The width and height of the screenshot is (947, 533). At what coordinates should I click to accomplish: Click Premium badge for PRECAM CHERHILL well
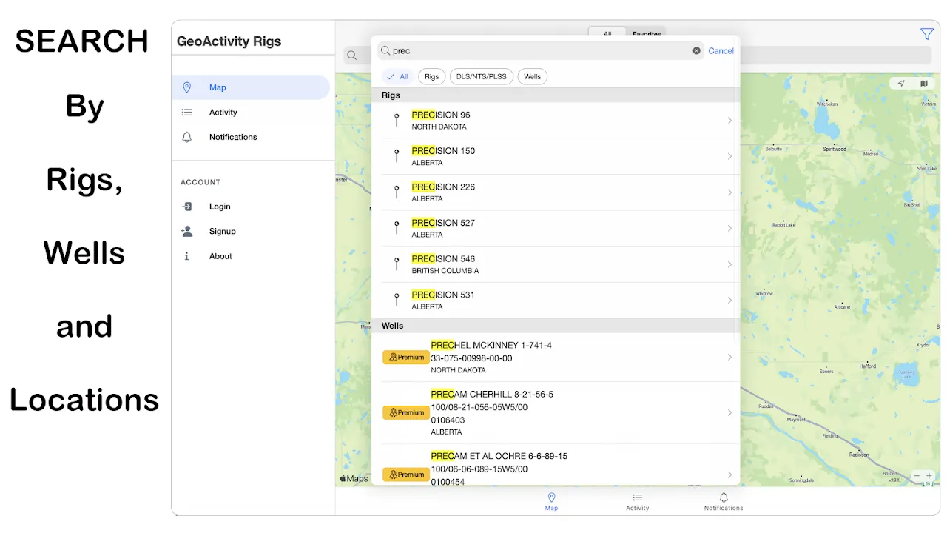tap(405, 413)
